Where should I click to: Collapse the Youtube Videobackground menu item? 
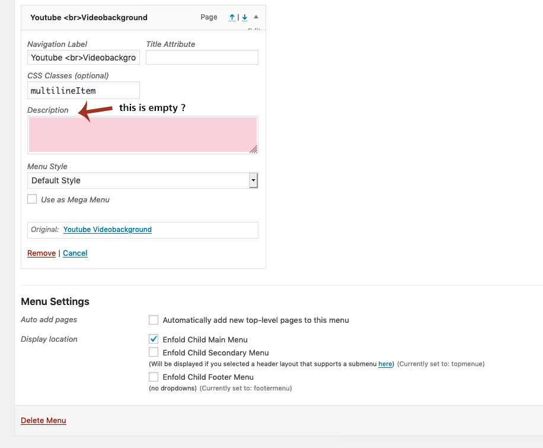pyautogui.click(x=256, y=17)
